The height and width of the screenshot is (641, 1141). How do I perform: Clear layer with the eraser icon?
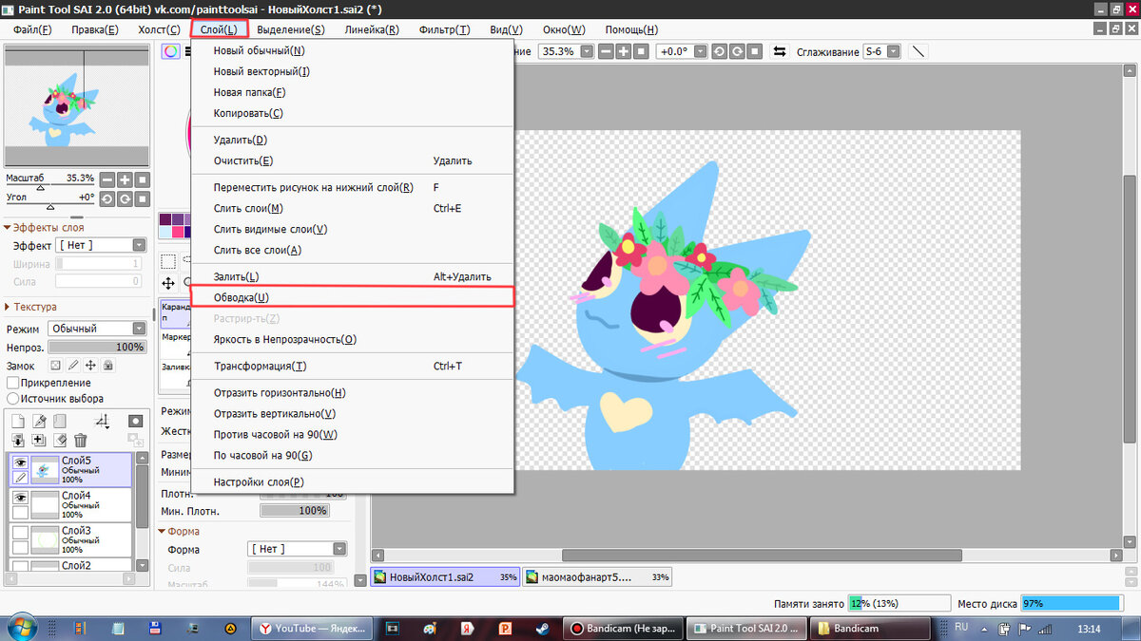click(x=60, y=441)
